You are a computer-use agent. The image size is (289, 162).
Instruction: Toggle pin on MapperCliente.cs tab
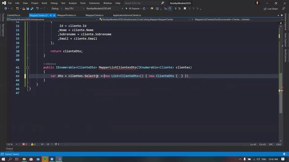51,15
